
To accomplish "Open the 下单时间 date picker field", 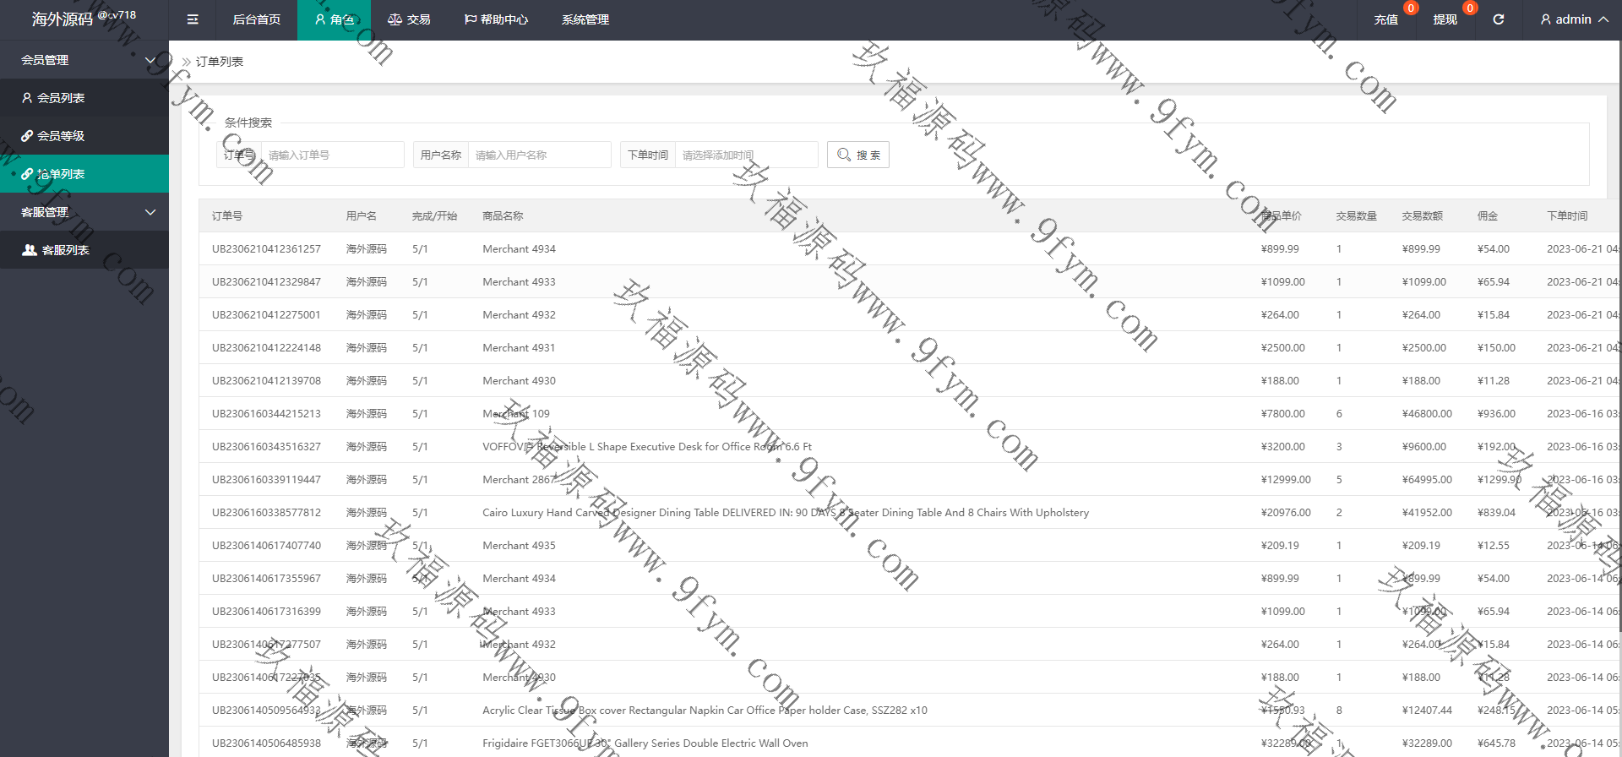I will pyautogui.click(x=746, y=155).
